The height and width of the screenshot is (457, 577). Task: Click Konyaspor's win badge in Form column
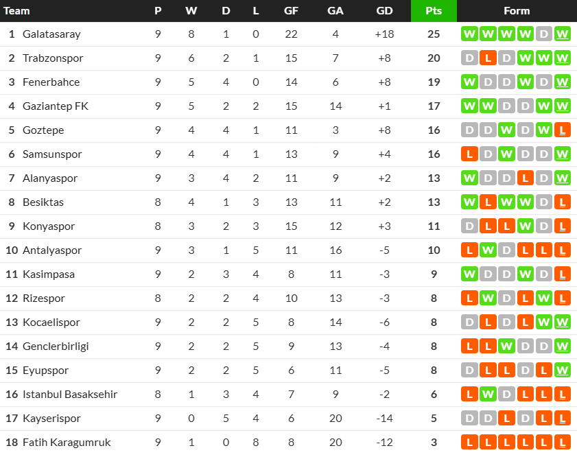(x=525, y=226)
